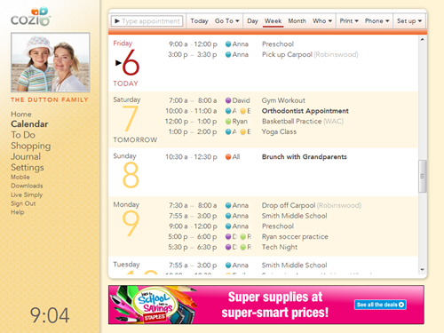Click yellow E dot on Yoga Class row
Viewport: 444px width, 333px height.
click(243, 131)
